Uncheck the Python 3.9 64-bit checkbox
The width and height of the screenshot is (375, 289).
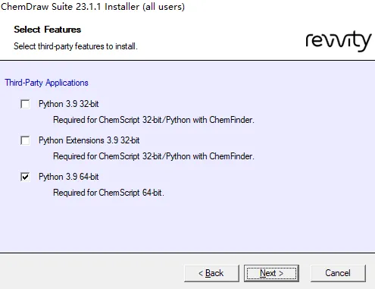25,177
